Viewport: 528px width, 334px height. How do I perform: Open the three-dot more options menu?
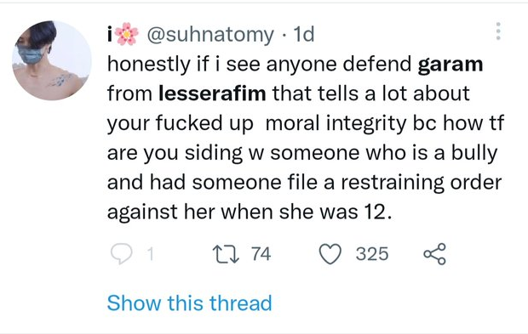point(498,31)
